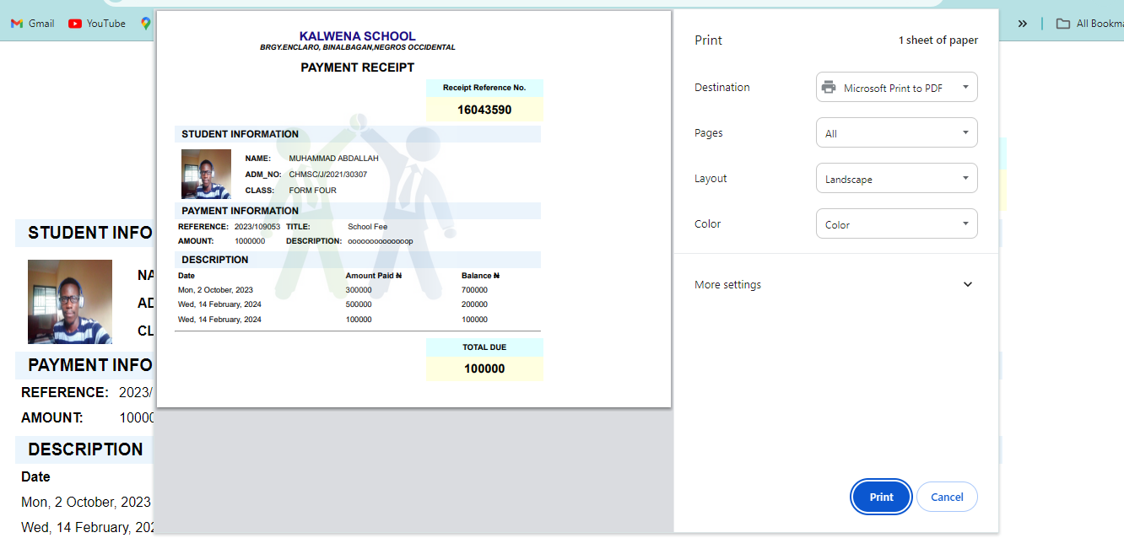The width and height of the screenshot is (1124, 538).
Task: Click the More settings chevron arrow
Action: 968,285
